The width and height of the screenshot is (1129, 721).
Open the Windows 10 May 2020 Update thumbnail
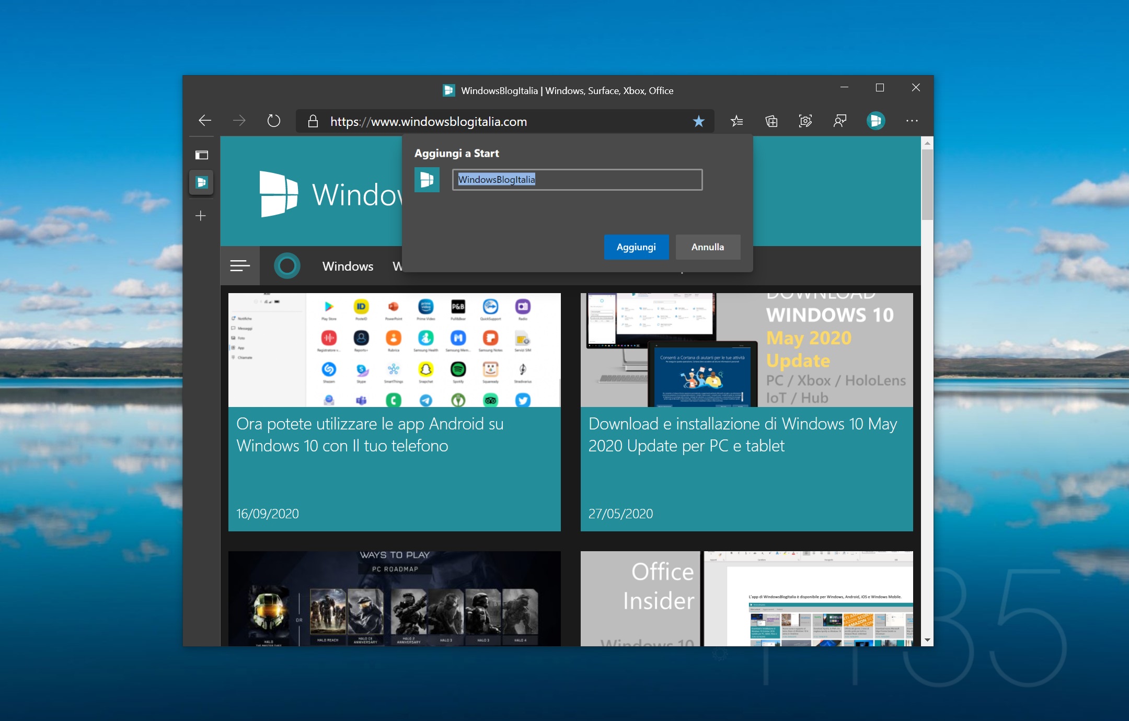pyautogui.click(x=746, y=350)
